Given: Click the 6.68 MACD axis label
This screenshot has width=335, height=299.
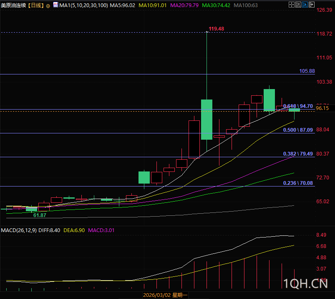Looking at the screenshot, I should tap(321, 246).
